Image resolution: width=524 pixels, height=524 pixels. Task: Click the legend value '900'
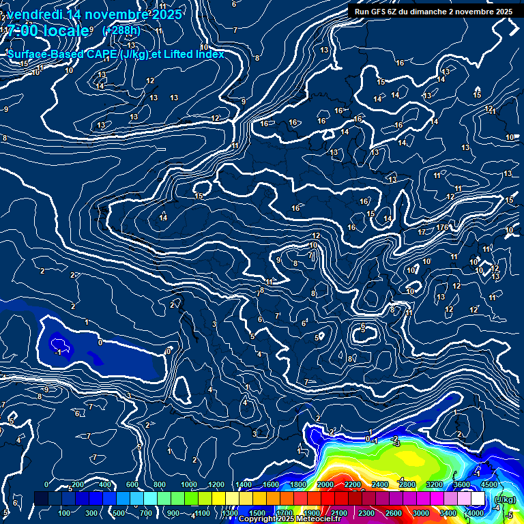[x=173, y=513]
